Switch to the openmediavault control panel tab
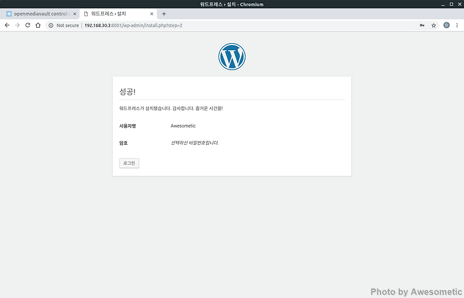The width and height of the screenshot is (464, 298). [x=40, y=14]
